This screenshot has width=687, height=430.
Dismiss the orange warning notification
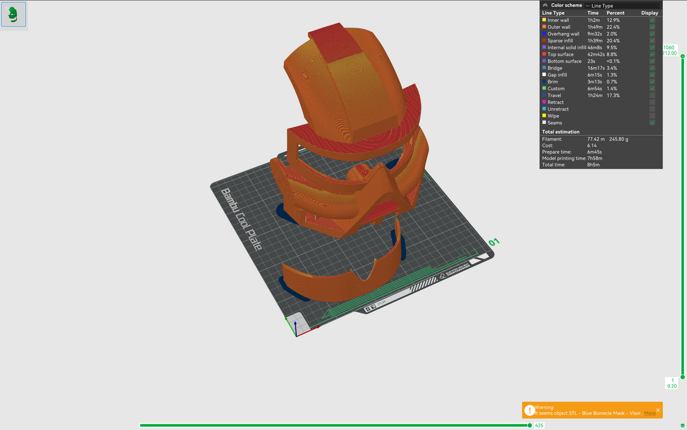click(657, 410)
